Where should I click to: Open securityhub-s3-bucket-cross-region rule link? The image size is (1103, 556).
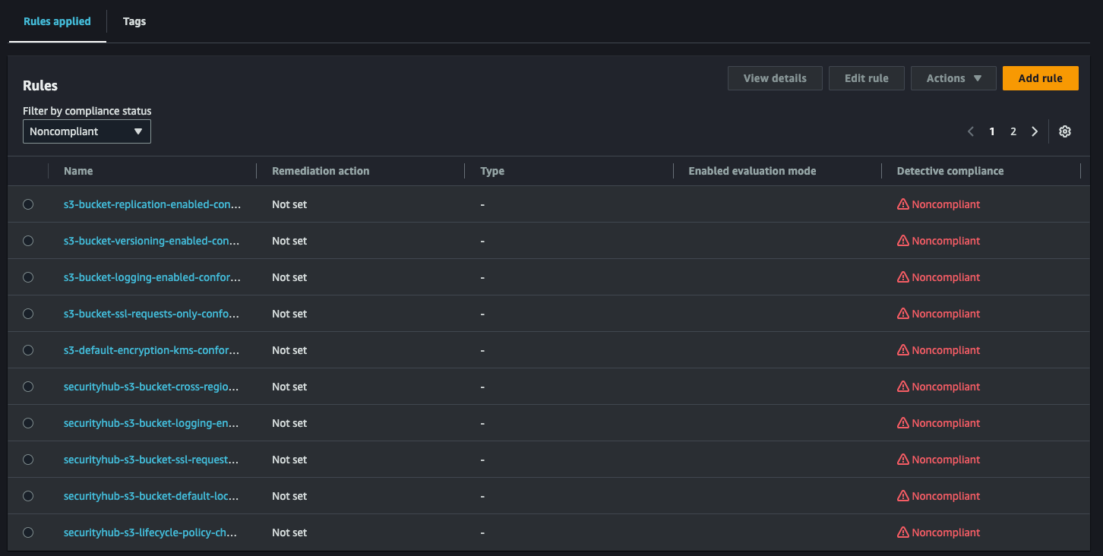click(x=152, y=387)
